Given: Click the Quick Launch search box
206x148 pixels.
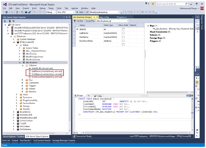Looking at the screenshot, I should tap(168, 3).
